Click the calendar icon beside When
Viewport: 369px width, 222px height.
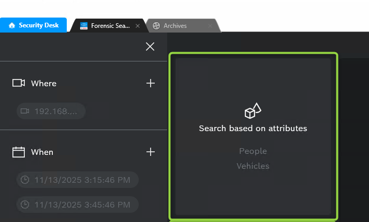pyautogui.click(x=19, y=152)
